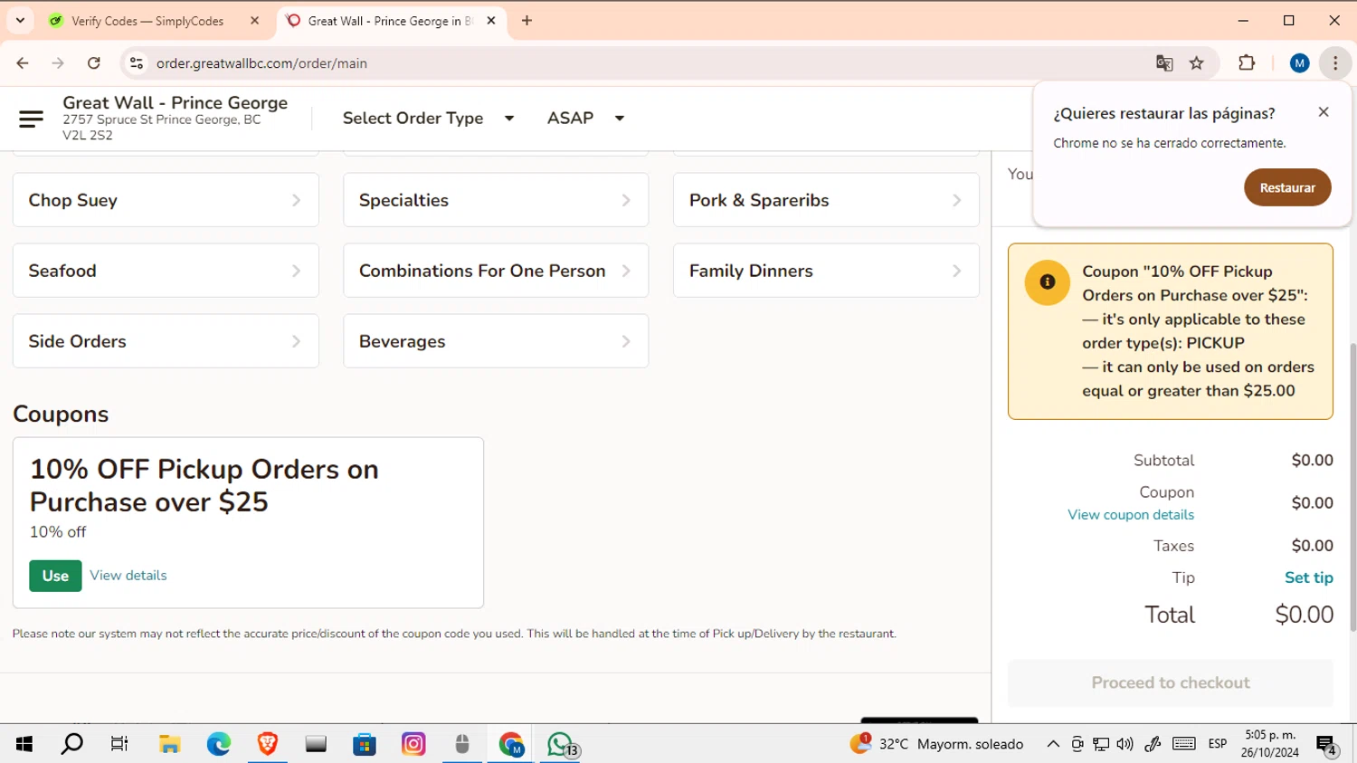The height and width of the screenshot is (763, 1357).
Task: Open the browser extensions puzzle icon
Action: (x=1247, y=63)
